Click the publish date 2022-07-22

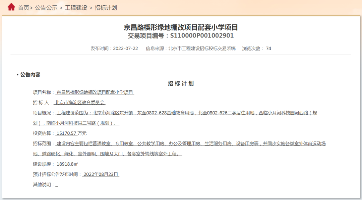(x=125, y=48)
